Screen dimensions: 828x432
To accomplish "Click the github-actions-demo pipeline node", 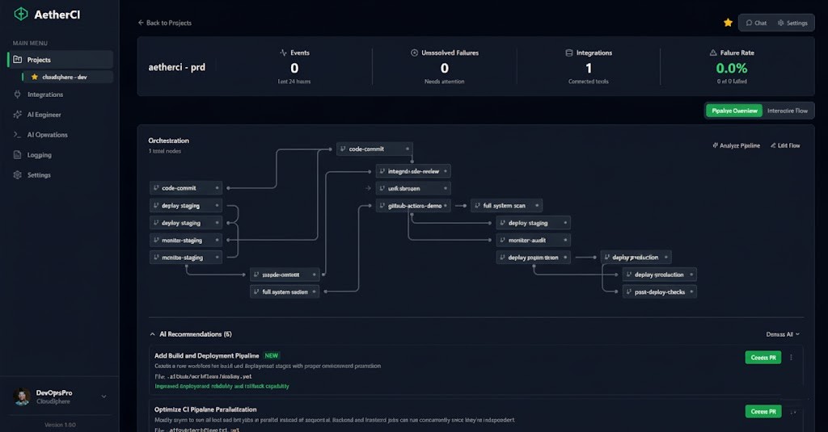I will coord(413,206).
